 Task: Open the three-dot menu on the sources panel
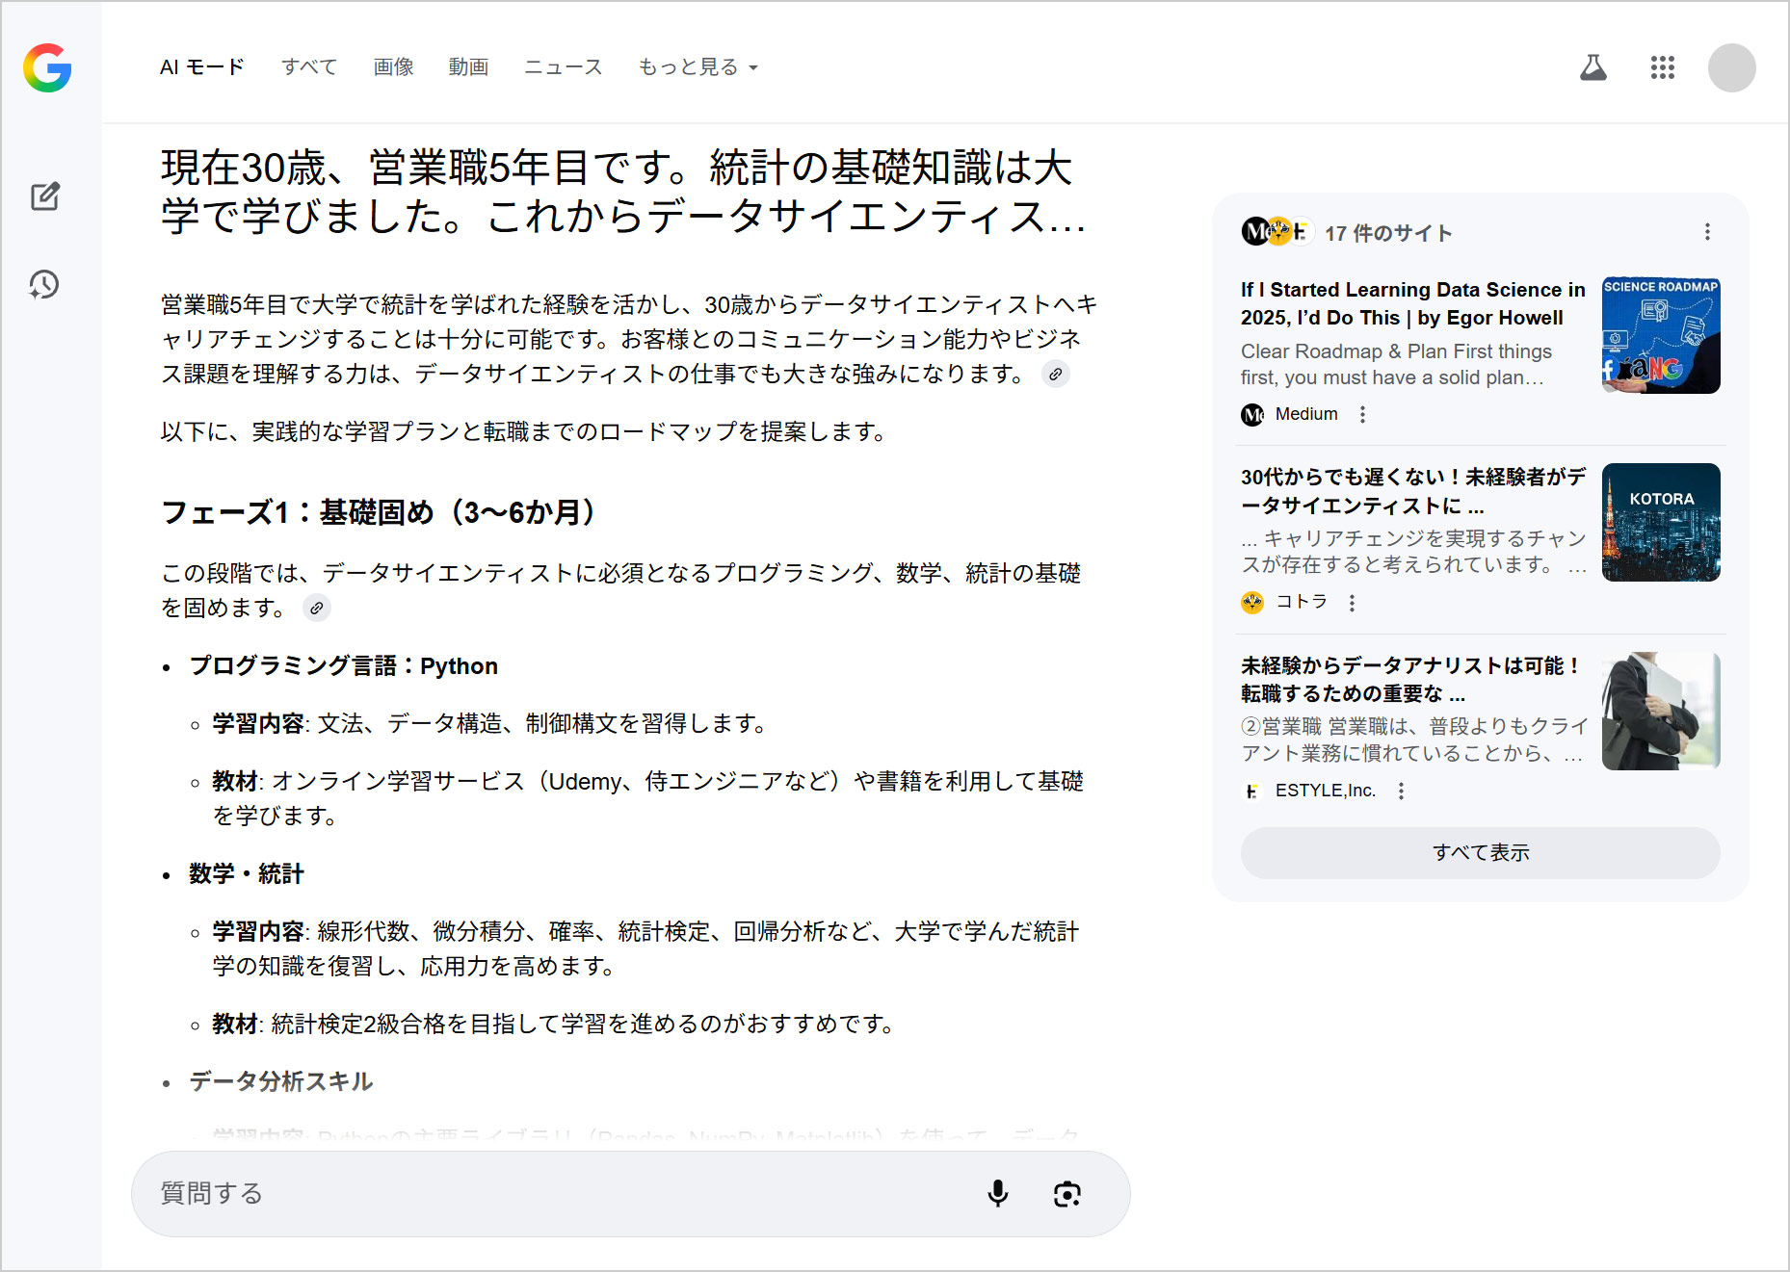[x=1707, y=232]
